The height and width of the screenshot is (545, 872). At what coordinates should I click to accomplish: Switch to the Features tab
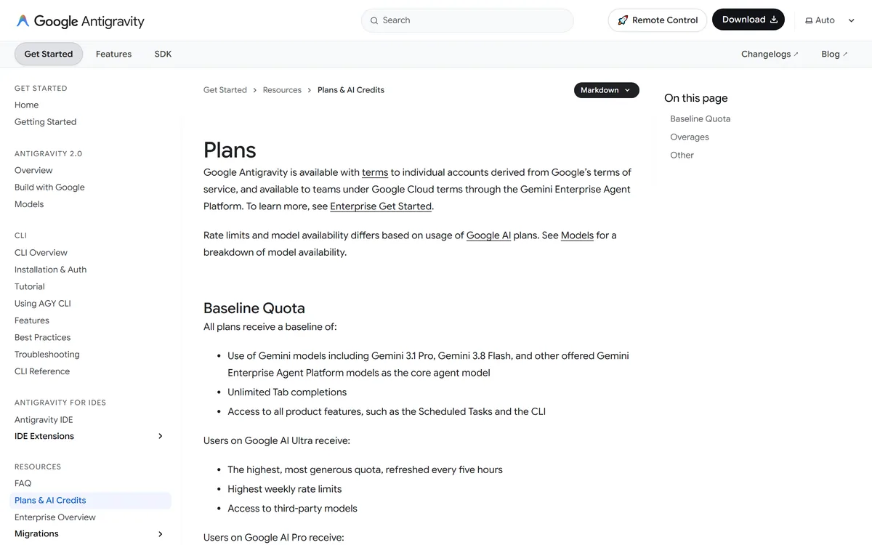coord(114,54)
